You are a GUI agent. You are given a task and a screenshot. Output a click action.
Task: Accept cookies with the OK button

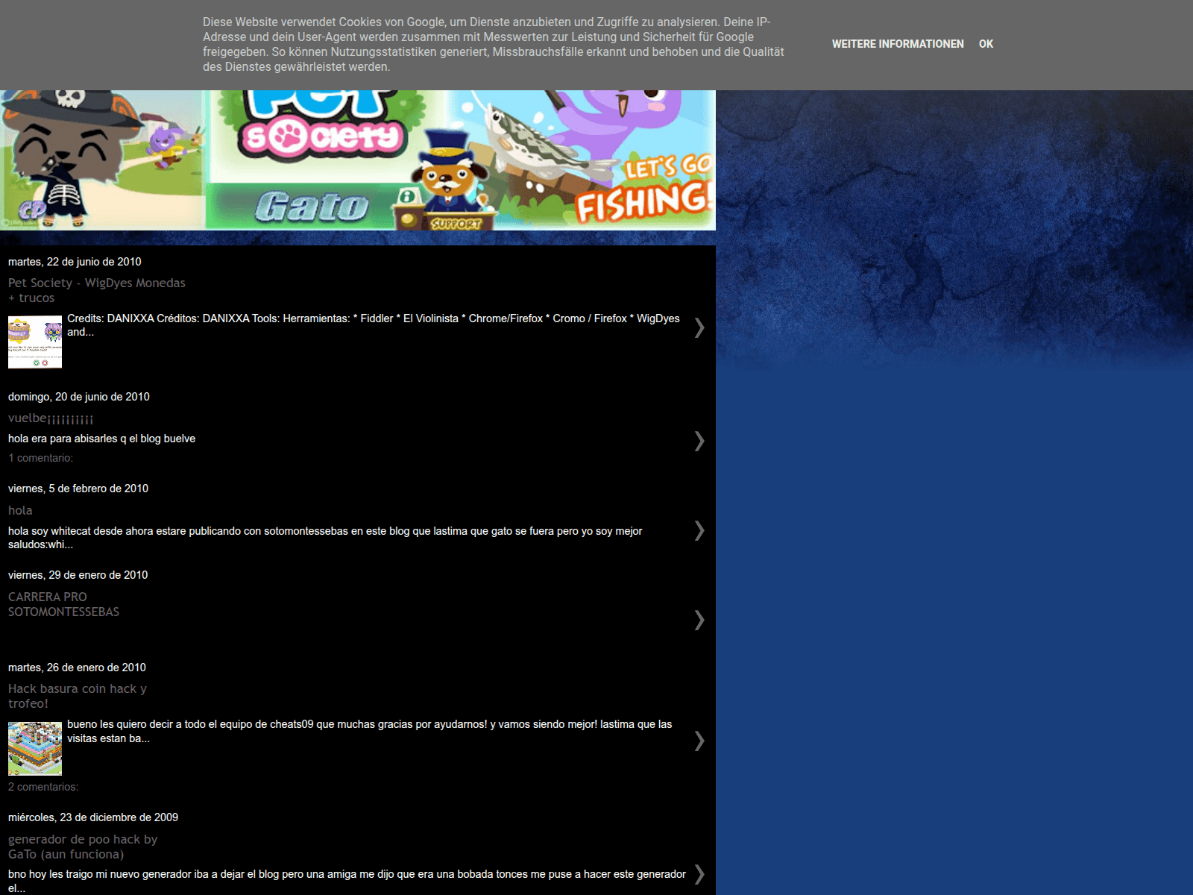pyautogui.click(x=986, y=44)
